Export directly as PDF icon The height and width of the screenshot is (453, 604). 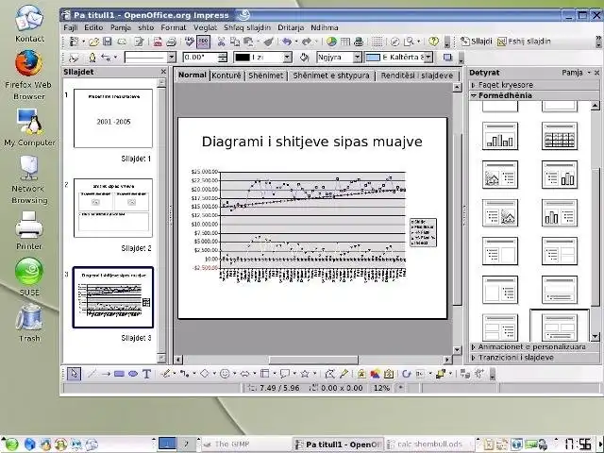(x=158, y=42)
